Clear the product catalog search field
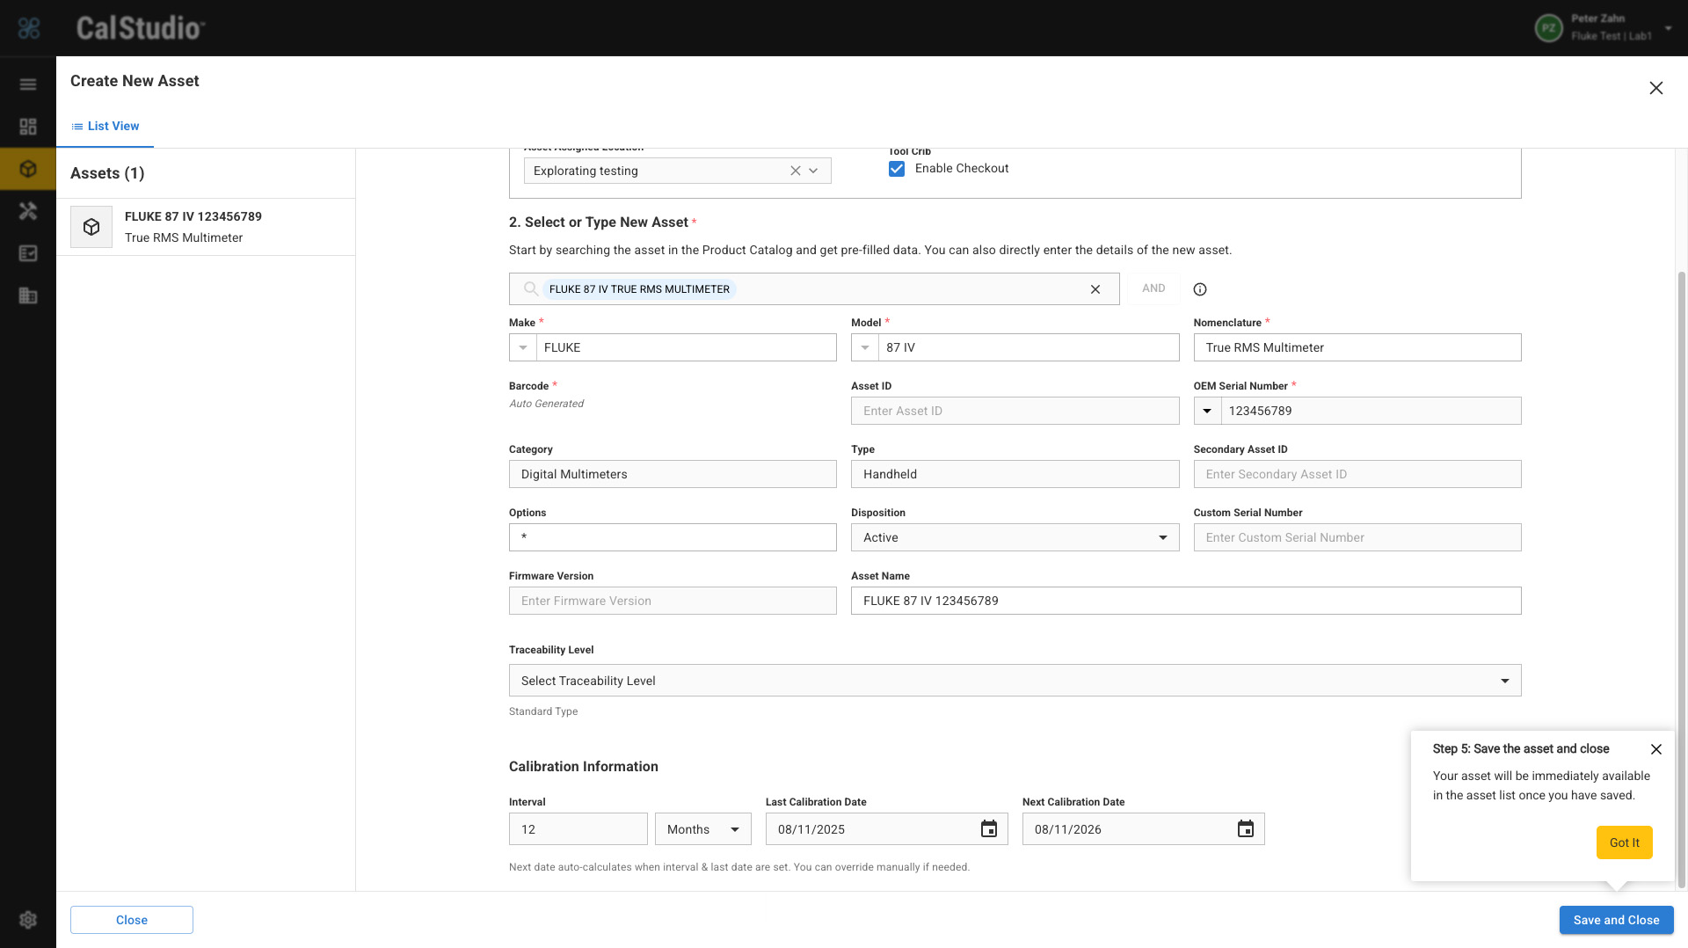This screenshot has width=1688, height=948. click(x=1095, y=289)
